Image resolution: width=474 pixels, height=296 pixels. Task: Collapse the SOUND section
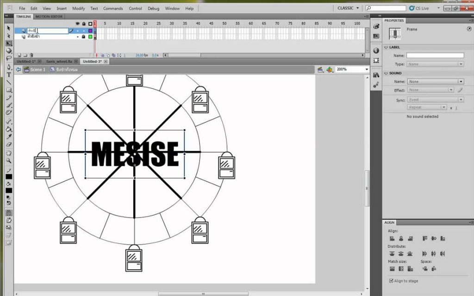tap(386, 74)
